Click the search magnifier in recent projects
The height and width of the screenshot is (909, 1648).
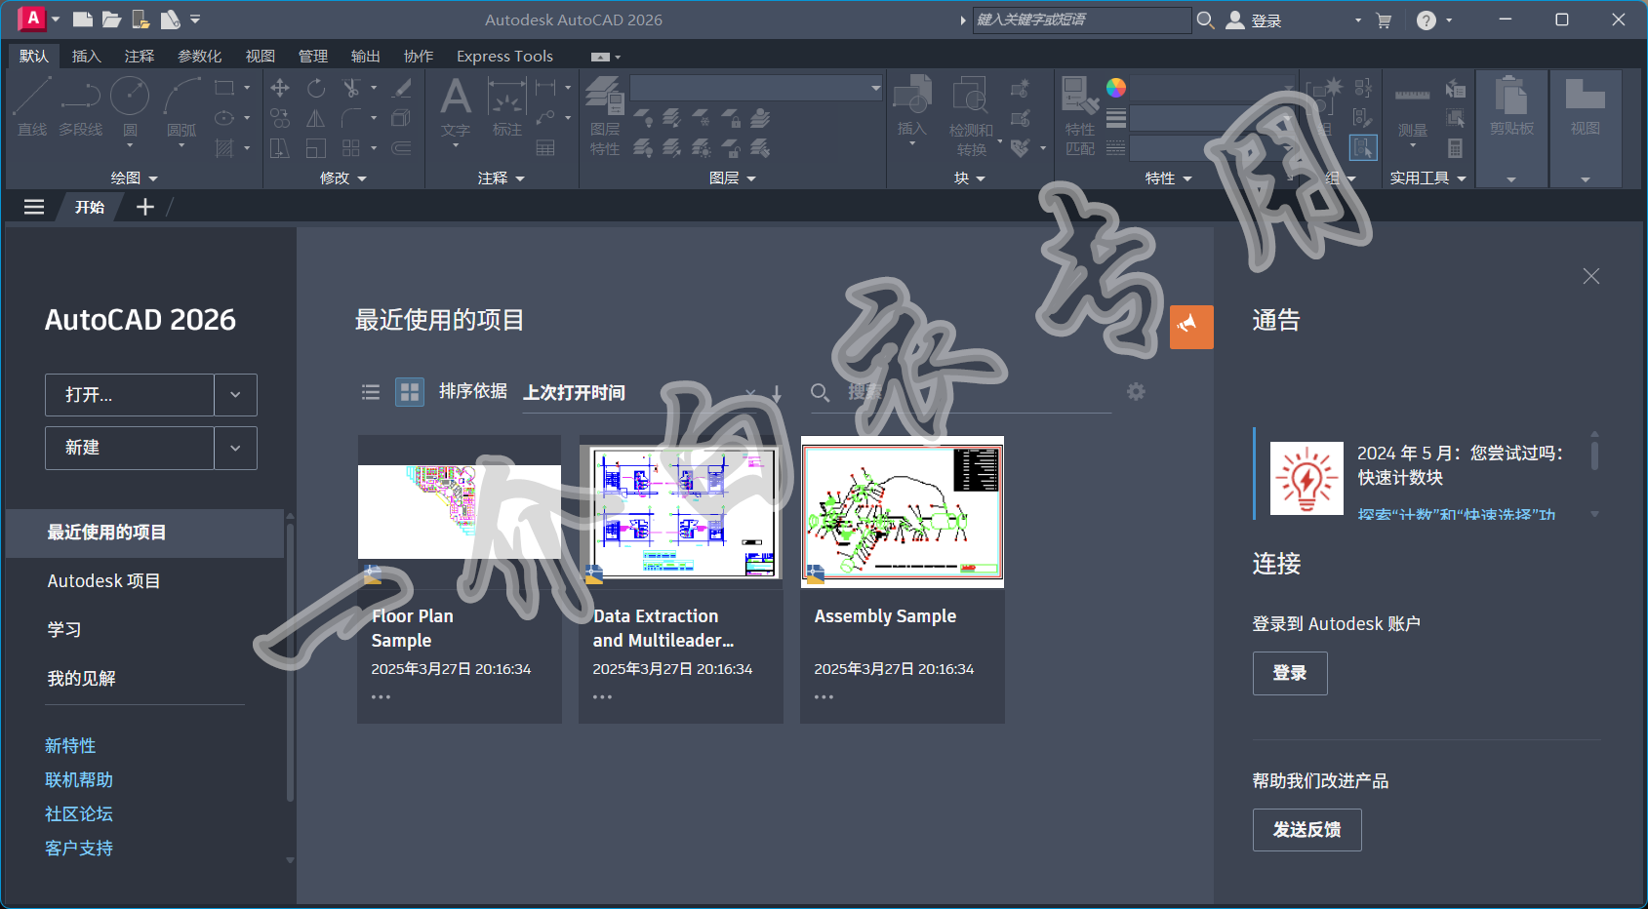[820, 392]
